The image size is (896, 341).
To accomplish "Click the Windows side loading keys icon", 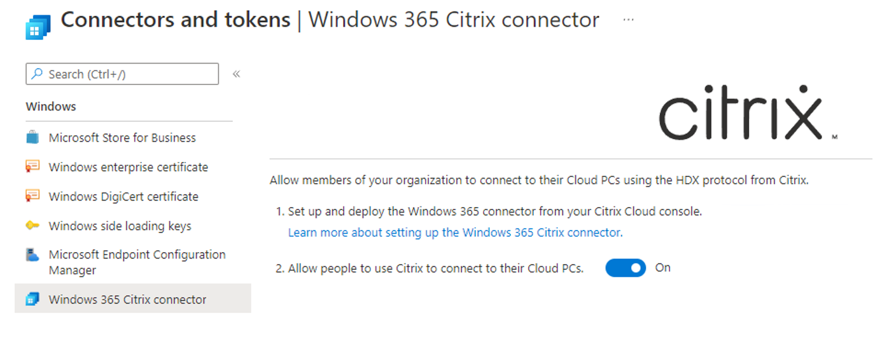I will (x=32, y=226).
